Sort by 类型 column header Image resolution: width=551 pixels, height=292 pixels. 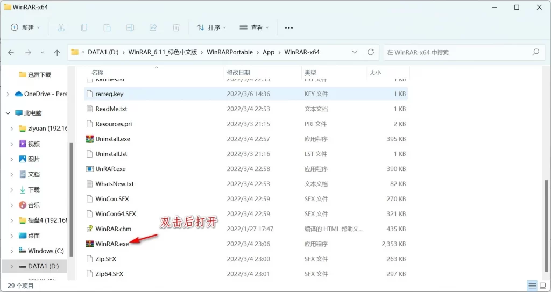310,73
